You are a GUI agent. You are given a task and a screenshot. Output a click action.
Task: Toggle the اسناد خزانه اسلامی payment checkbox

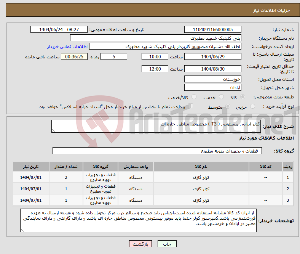coord(191,106)
